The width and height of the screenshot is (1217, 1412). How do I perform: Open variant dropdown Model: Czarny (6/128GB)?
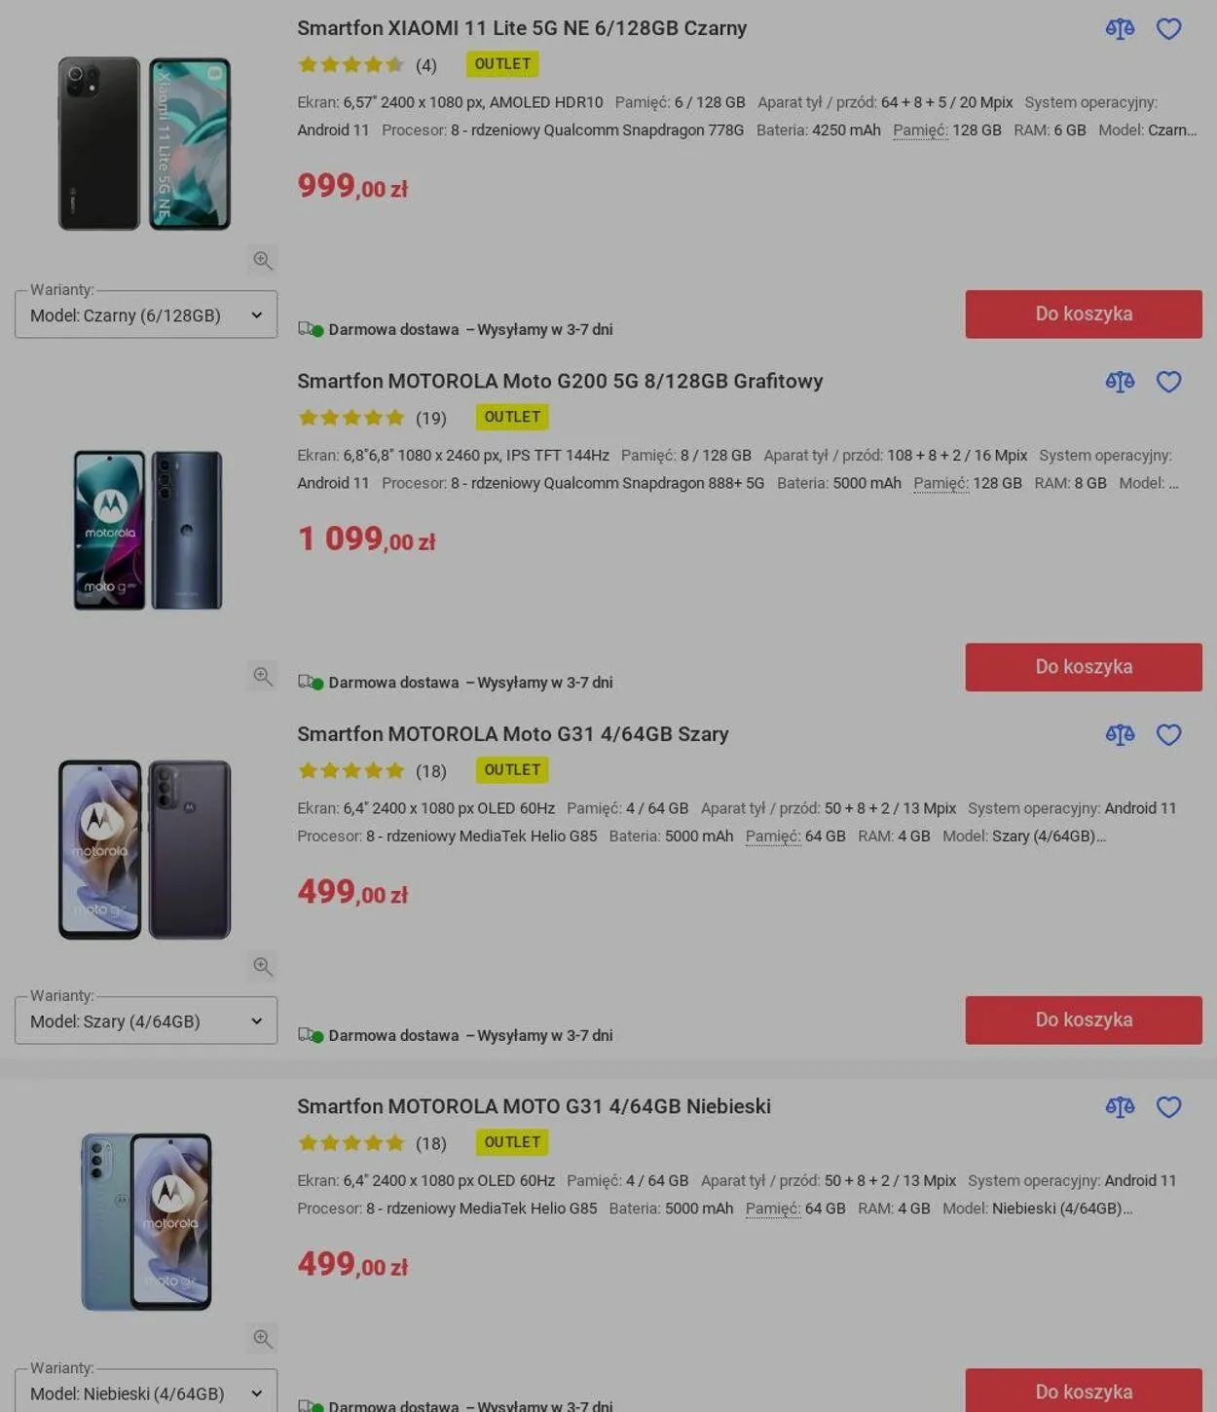pos(146,315)
